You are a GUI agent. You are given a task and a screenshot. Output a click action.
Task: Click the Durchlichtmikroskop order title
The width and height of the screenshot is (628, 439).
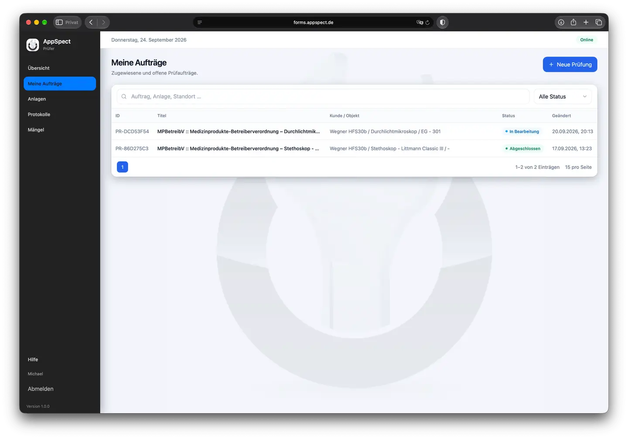239,131
